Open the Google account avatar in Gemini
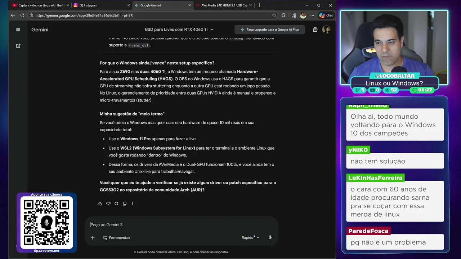 [x=326, y=29]
